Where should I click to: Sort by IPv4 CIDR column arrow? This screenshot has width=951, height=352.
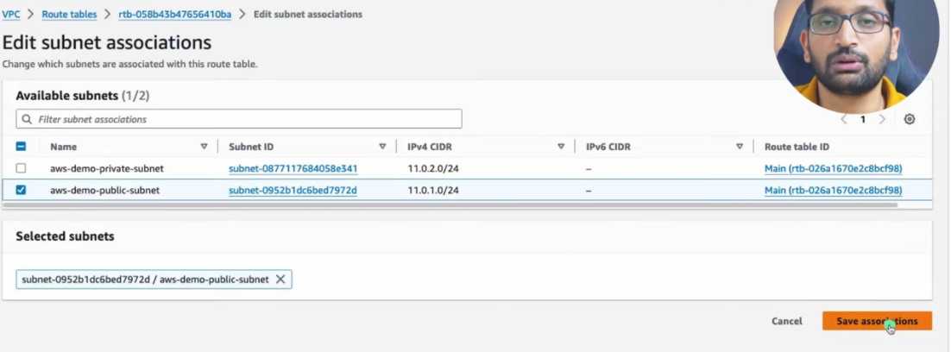pos(561,147)
